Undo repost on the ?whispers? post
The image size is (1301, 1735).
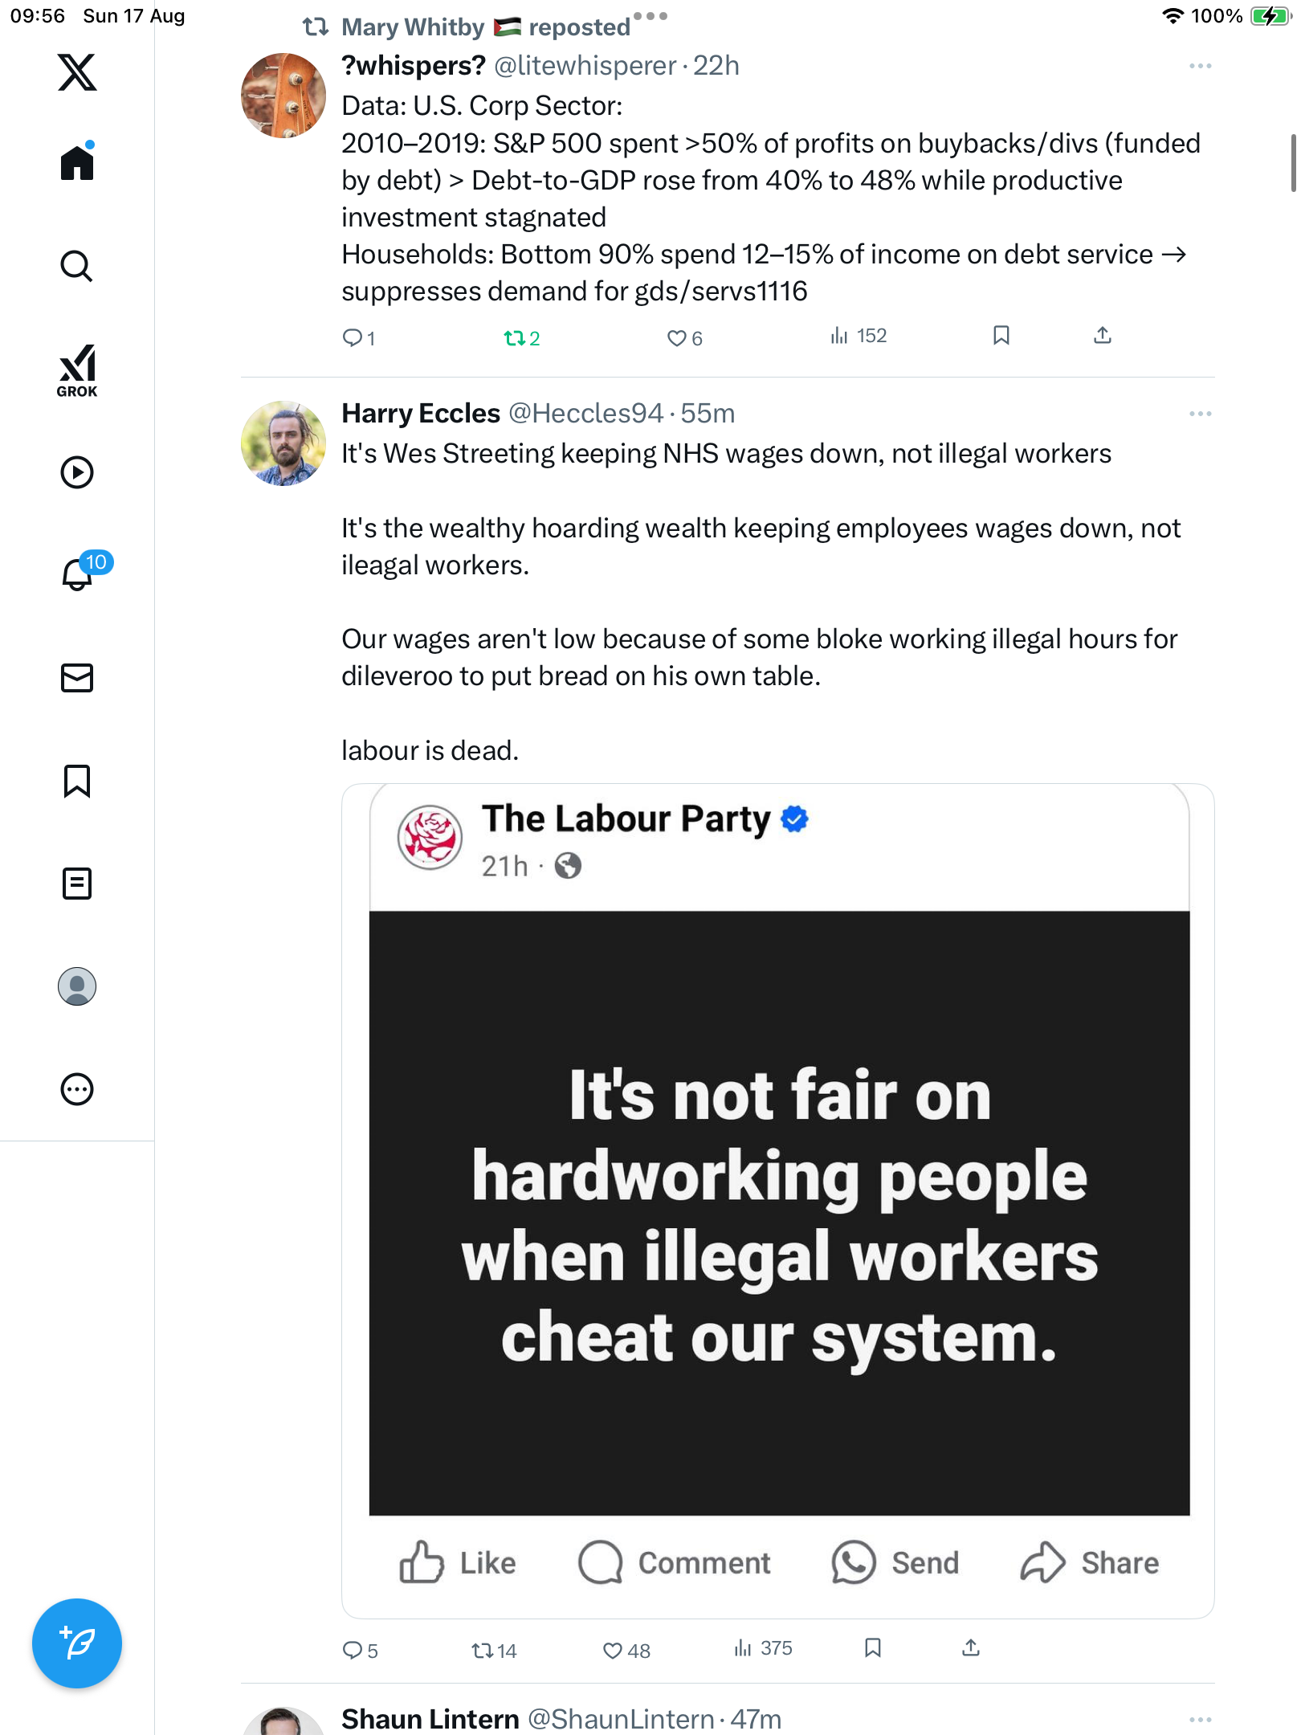tap(514, 338)
